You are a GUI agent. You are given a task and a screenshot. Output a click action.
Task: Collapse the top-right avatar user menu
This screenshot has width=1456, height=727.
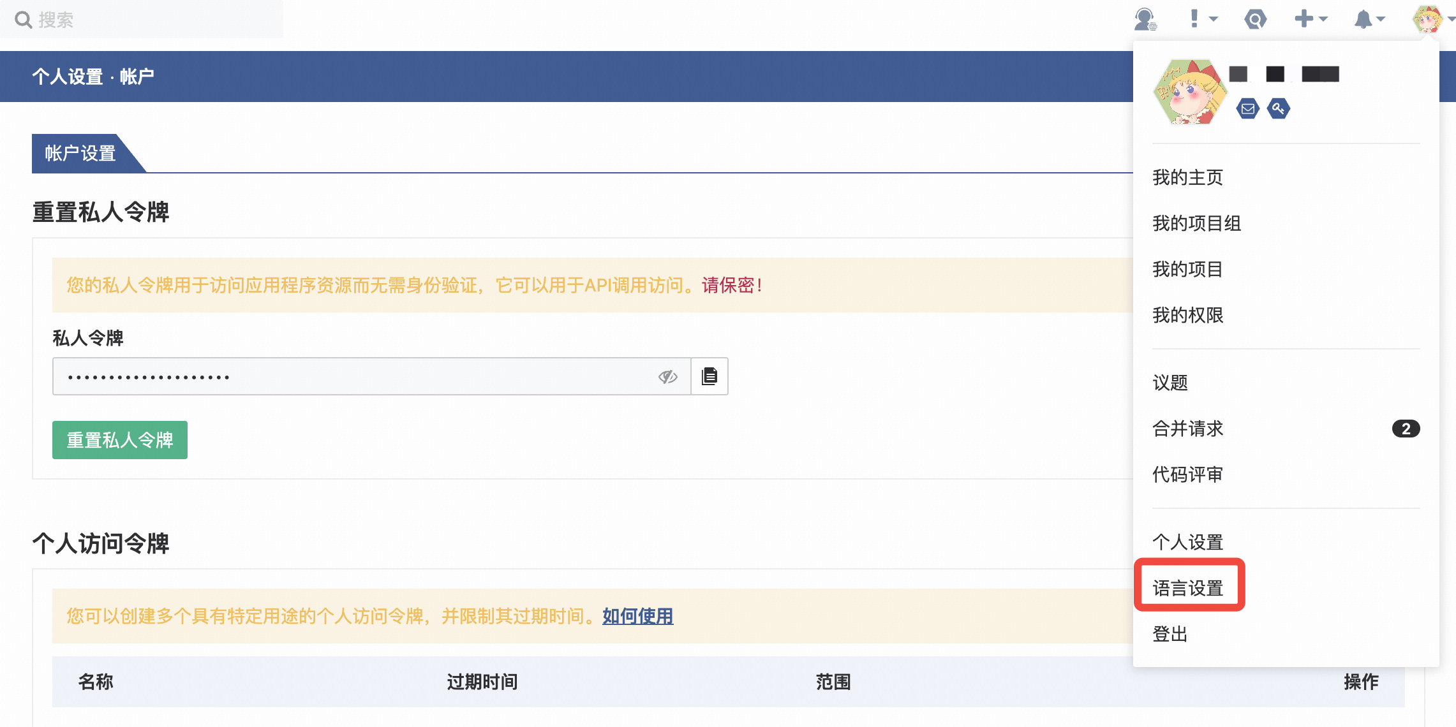[x=1429, y=19]
